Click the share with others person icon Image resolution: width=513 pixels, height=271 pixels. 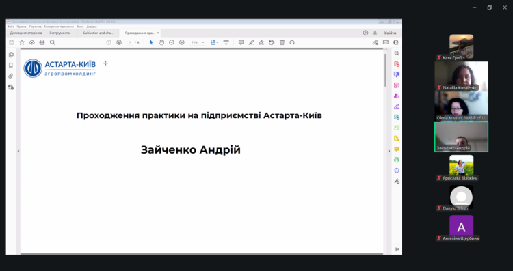tap(396, 42)
